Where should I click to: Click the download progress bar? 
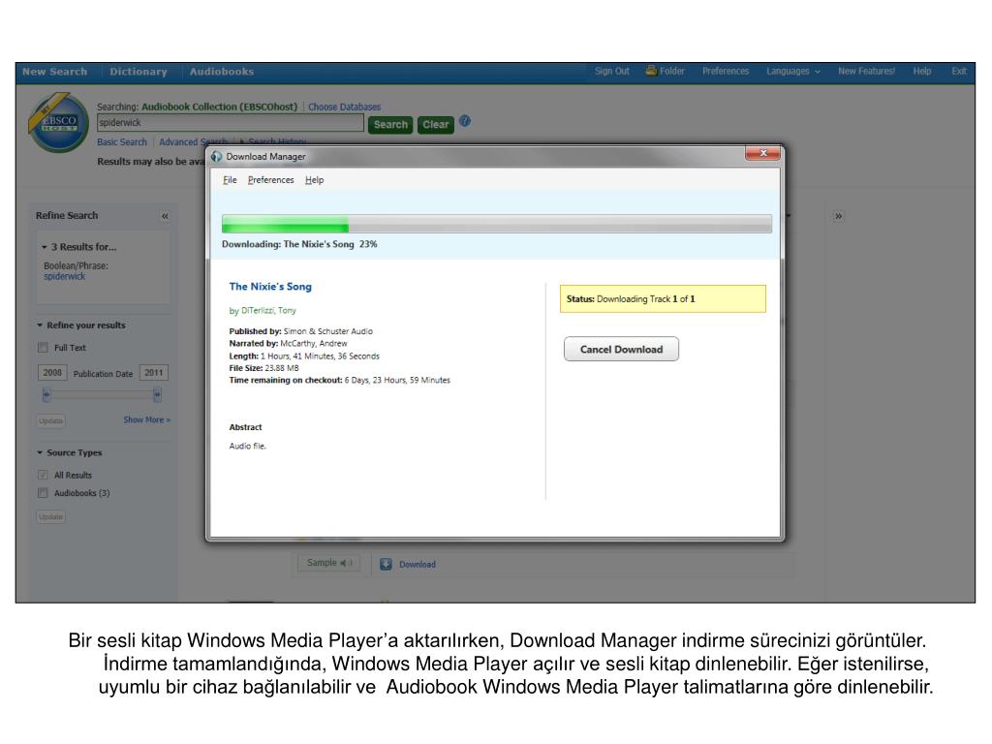click(497, 224)
